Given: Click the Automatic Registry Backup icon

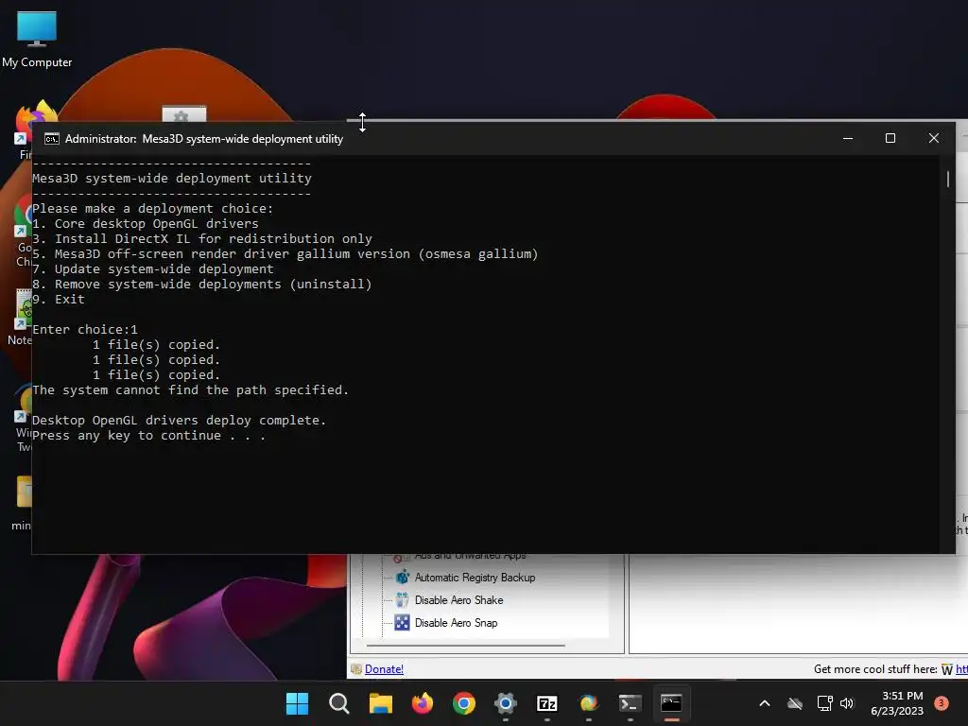Looking at the screenshot, I should coord(403,578).
